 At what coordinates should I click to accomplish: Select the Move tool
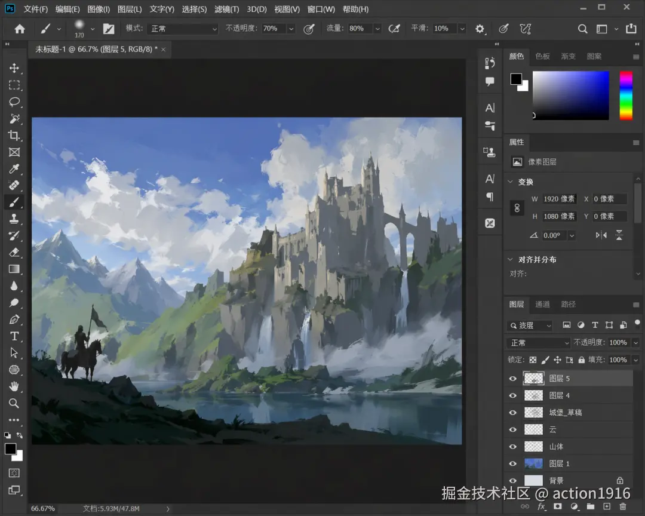(14, 68)
